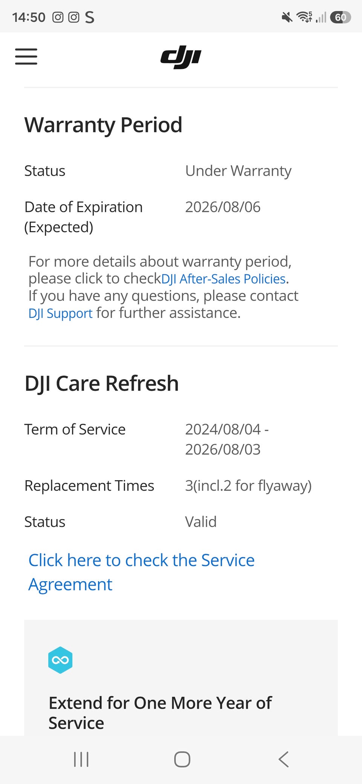Tap the Android home button

pos(182,759)
